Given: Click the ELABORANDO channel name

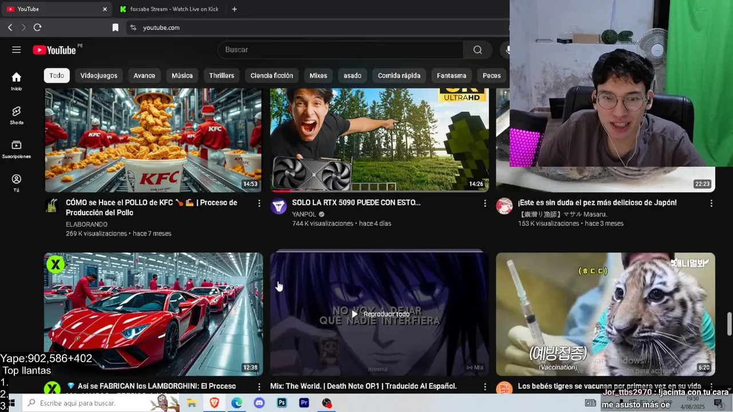Looking at the screenshot, I should click(87, 224).
